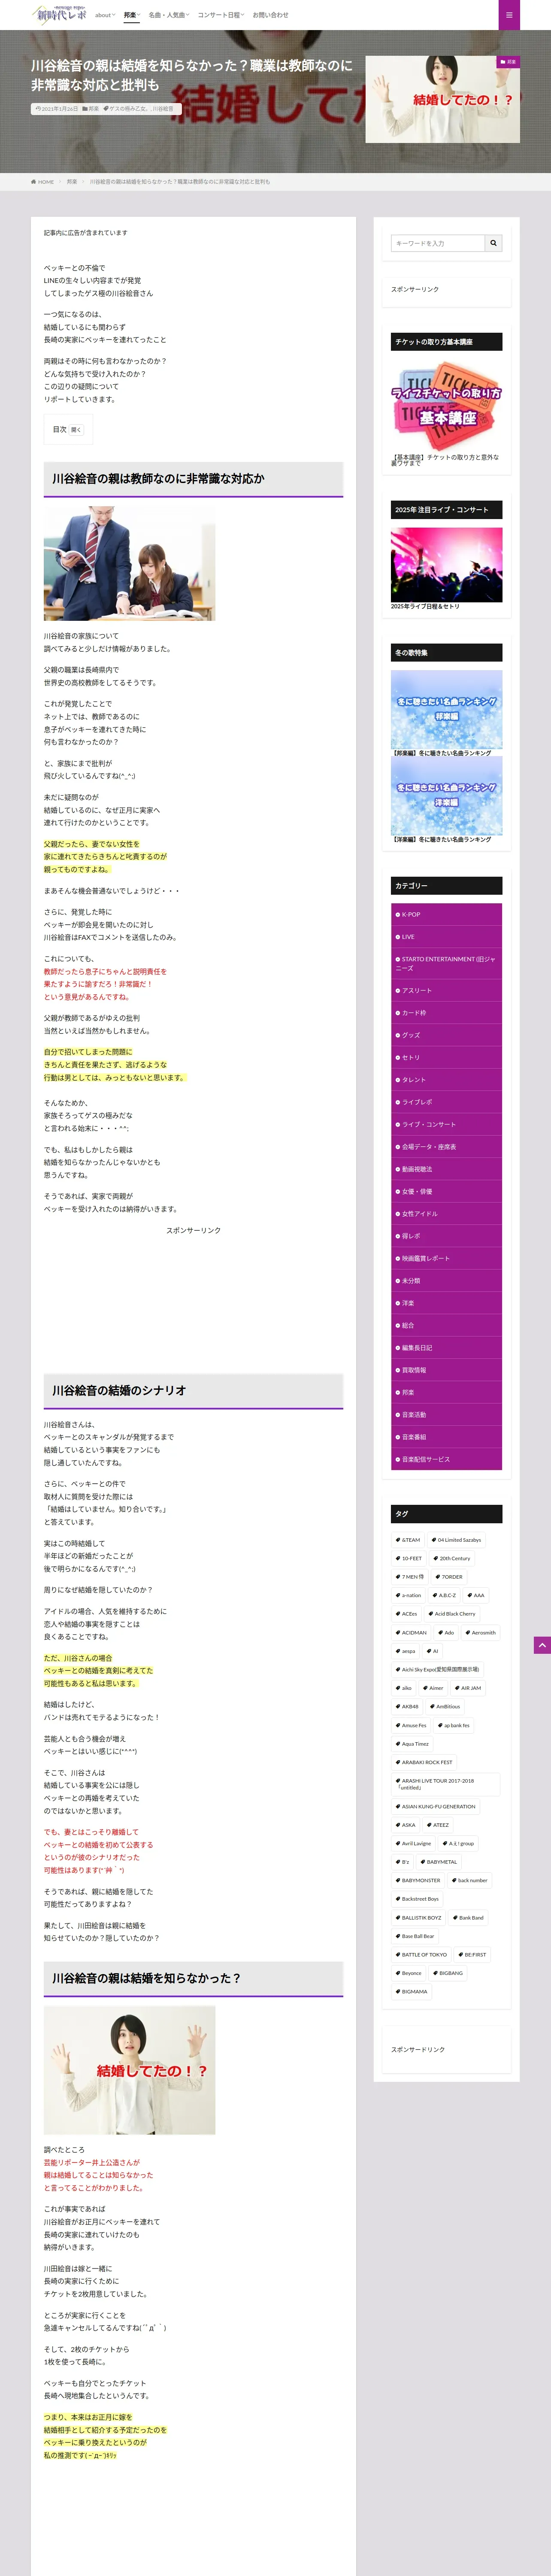
Task: Click the 邦楽 category badge on hero thumbnail
Action: click(509, 62)
